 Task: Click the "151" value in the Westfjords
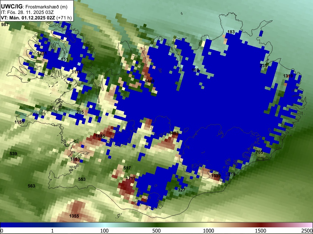tap(65, 59)
